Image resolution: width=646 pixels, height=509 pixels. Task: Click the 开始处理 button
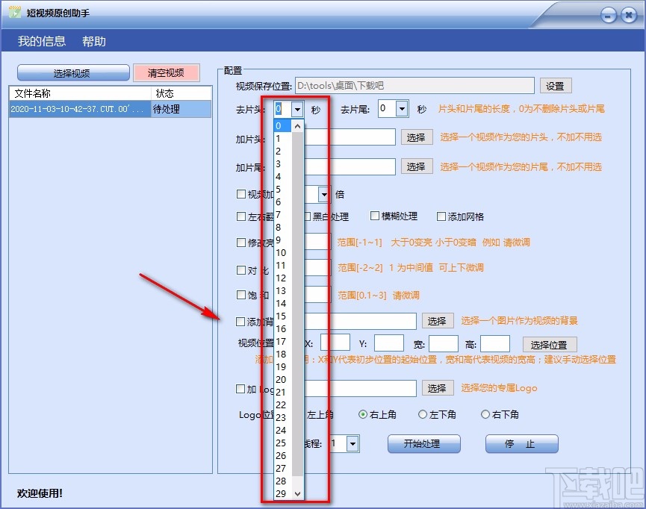click(424, 444)
